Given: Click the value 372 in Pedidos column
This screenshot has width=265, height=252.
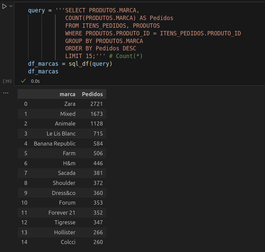Looking at the screenshot, I should click(98, 183).
